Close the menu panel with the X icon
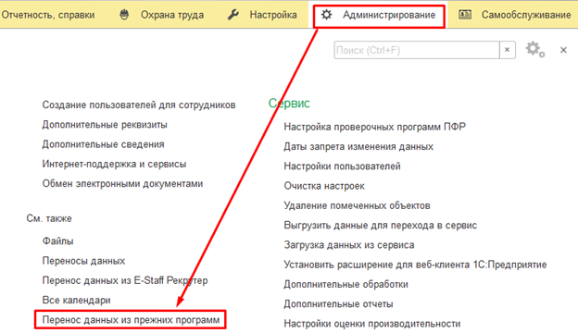This screenshot has width=578, height=333. (563, 50)
